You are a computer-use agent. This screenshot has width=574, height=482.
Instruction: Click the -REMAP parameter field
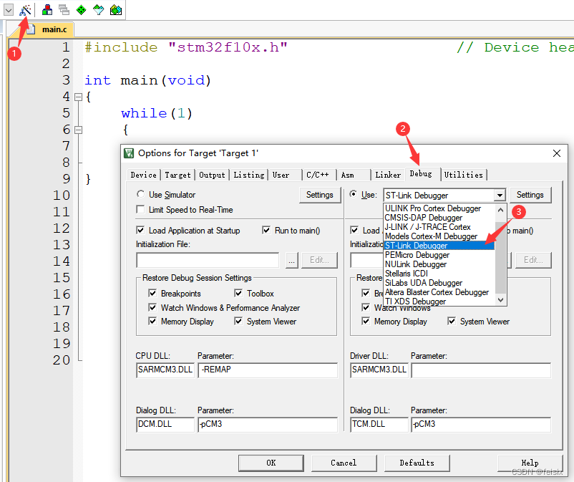(x=268, y=370)
